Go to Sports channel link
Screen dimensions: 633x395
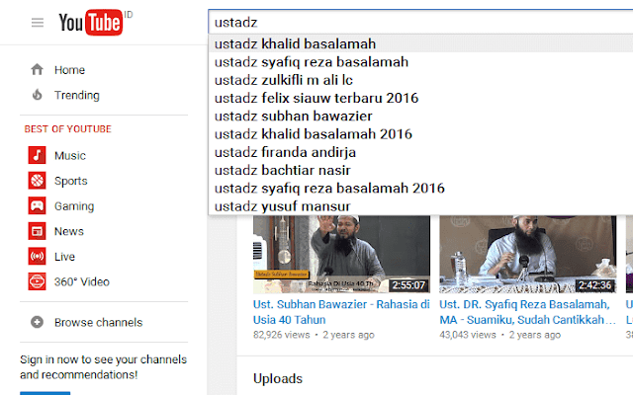[70, 181]
